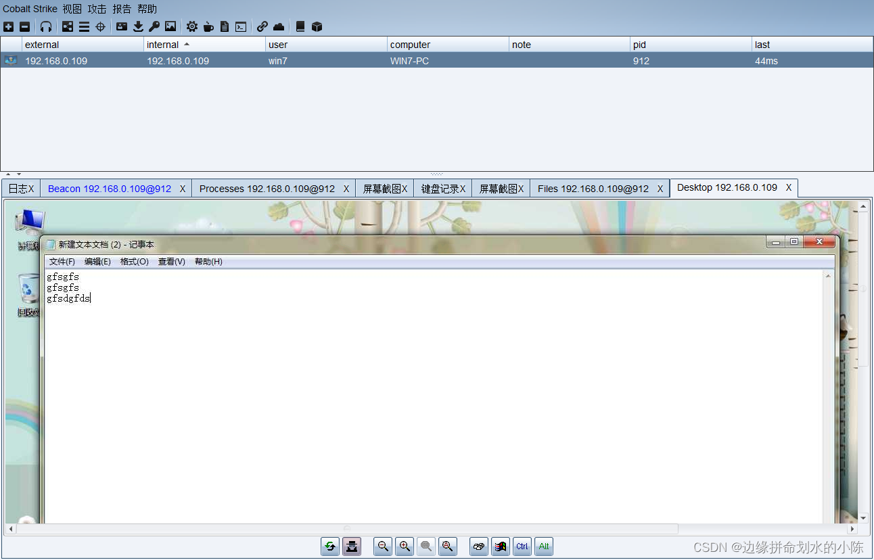Click the Computer desktop icon
Screen dimensions: 874x560
click(x=29, y=229)
